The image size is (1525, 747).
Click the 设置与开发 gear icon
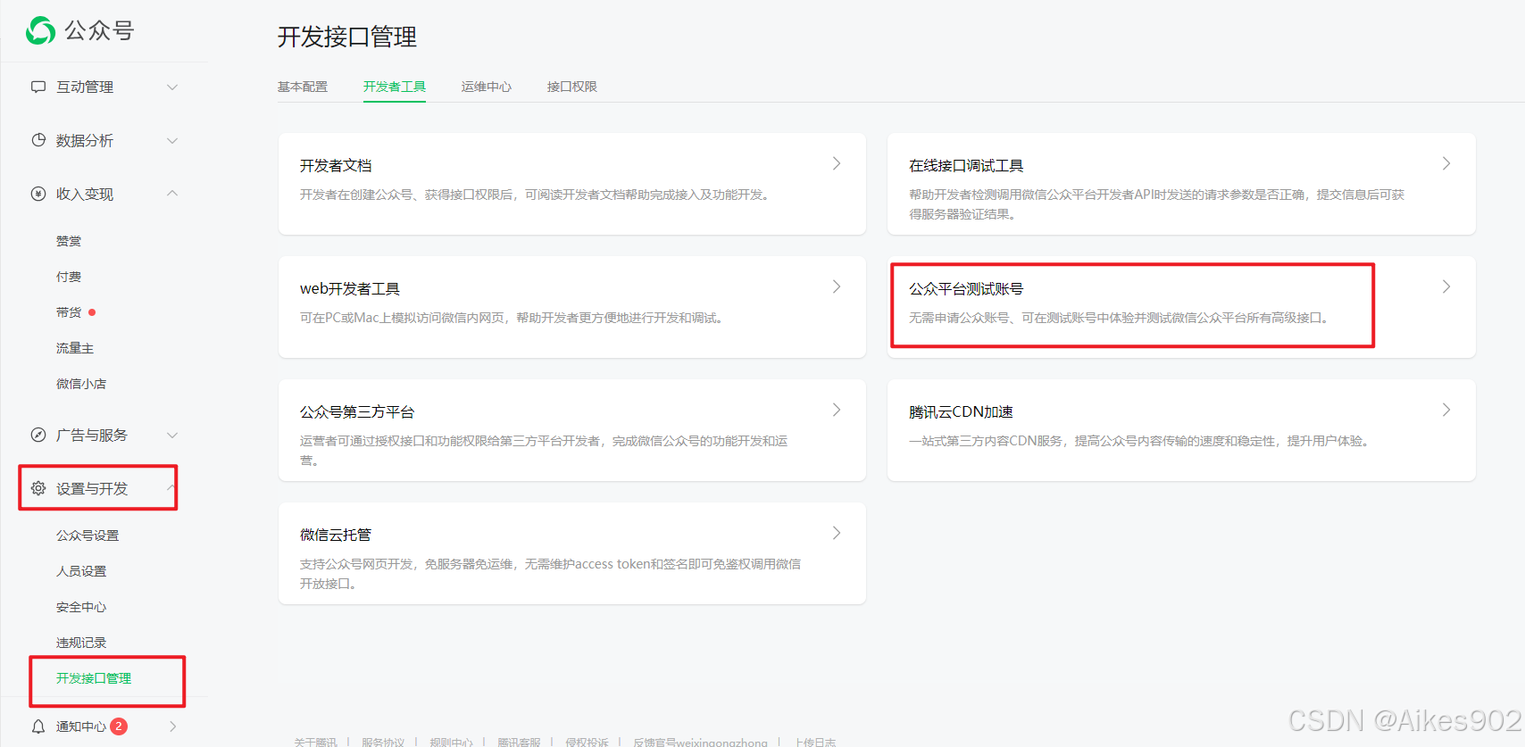coord(38,488)
